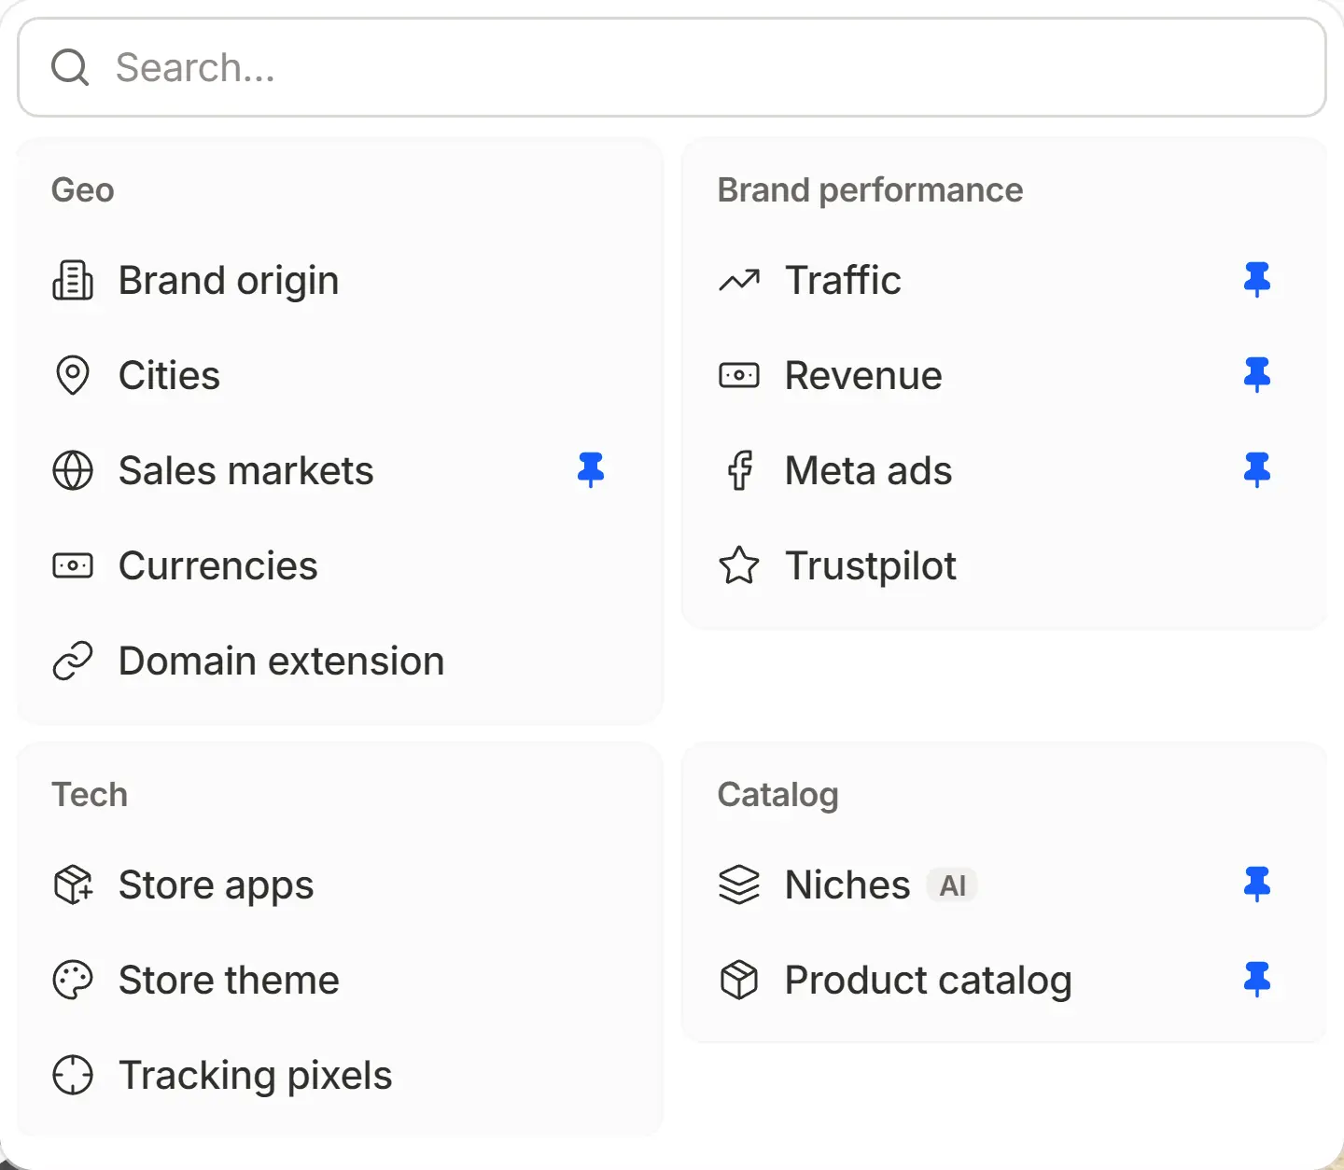Click the Brand origin building icon
The image size is (1344, 1170).
[73, 281]
